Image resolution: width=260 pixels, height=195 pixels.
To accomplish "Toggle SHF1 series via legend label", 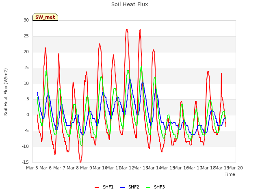I will (x=108, y=187).
